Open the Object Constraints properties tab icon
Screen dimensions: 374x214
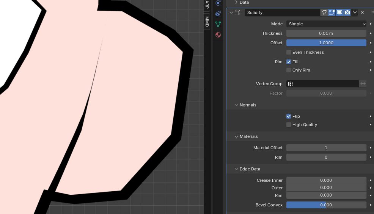218,14
